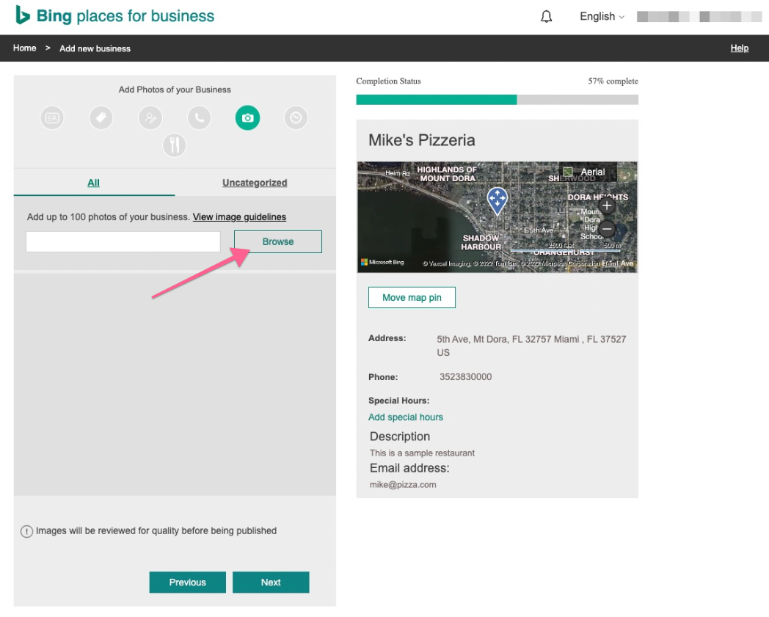Image resolution: width=769 pixels, height=617 pixels.
Task: Select the All photos tab
Action: (x=93, y=183)
